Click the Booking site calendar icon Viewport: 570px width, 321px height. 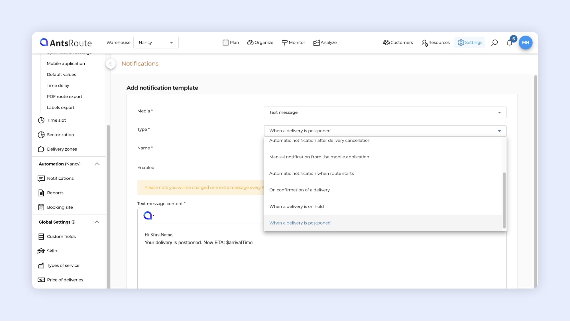pos(41,207)
